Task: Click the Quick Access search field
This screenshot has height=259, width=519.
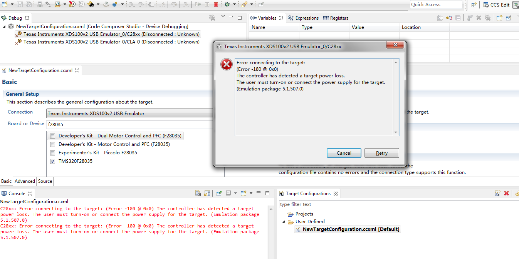Action: pos(436,5)
